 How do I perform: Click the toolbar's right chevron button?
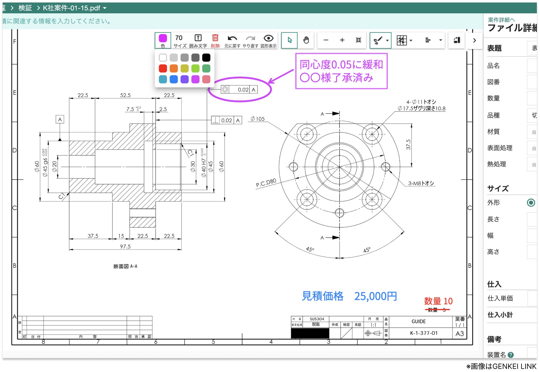(x=474, y=40)
